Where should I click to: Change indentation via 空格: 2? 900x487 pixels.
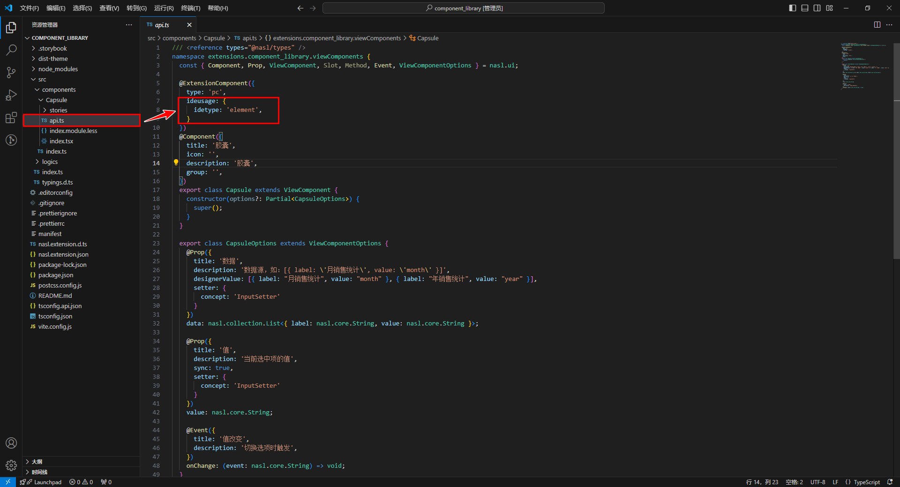coord(794,482)
